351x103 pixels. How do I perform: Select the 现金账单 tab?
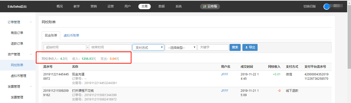coord(51,36)
